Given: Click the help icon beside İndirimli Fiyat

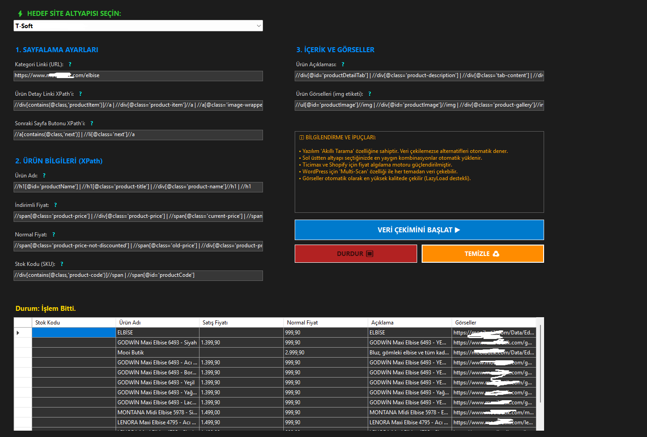Looking at the screenshot, I should (55, 205).
